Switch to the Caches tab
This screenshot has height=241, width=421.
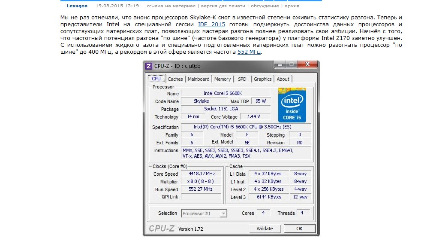pos(175,79)
